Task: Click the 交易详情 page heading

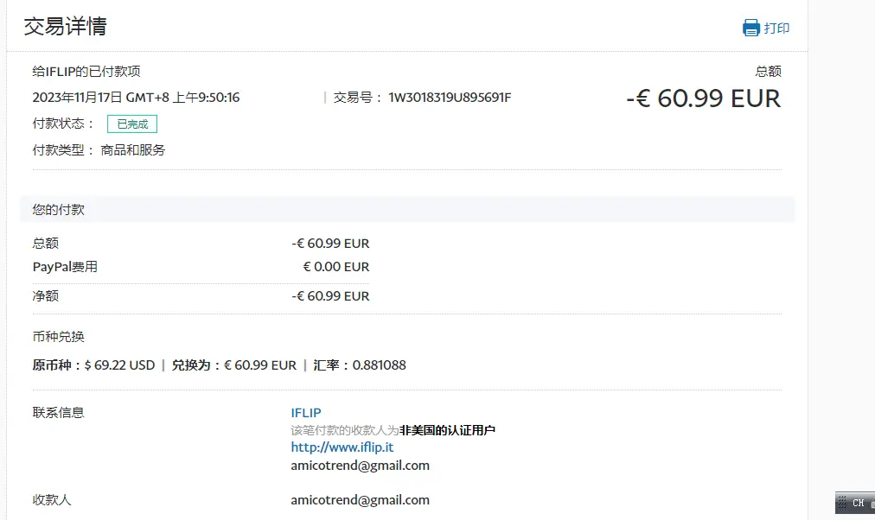Action: (66, 26)
